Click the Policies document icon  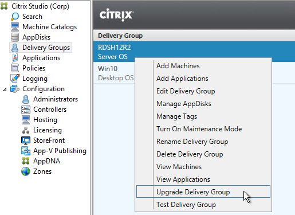coord(15,68)
